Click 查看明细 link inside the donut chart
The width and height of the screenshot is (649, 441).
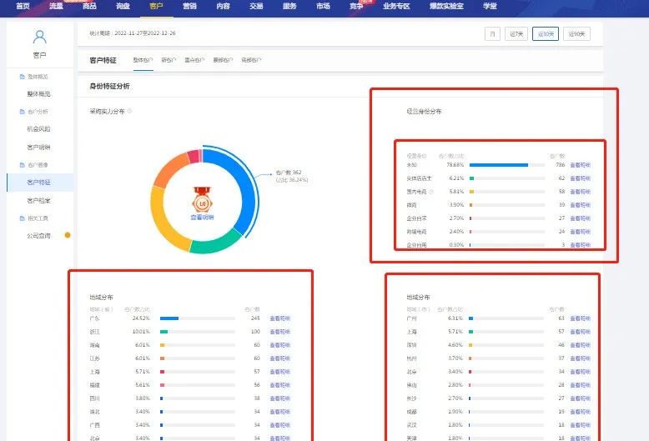click(x=202, y=218)
